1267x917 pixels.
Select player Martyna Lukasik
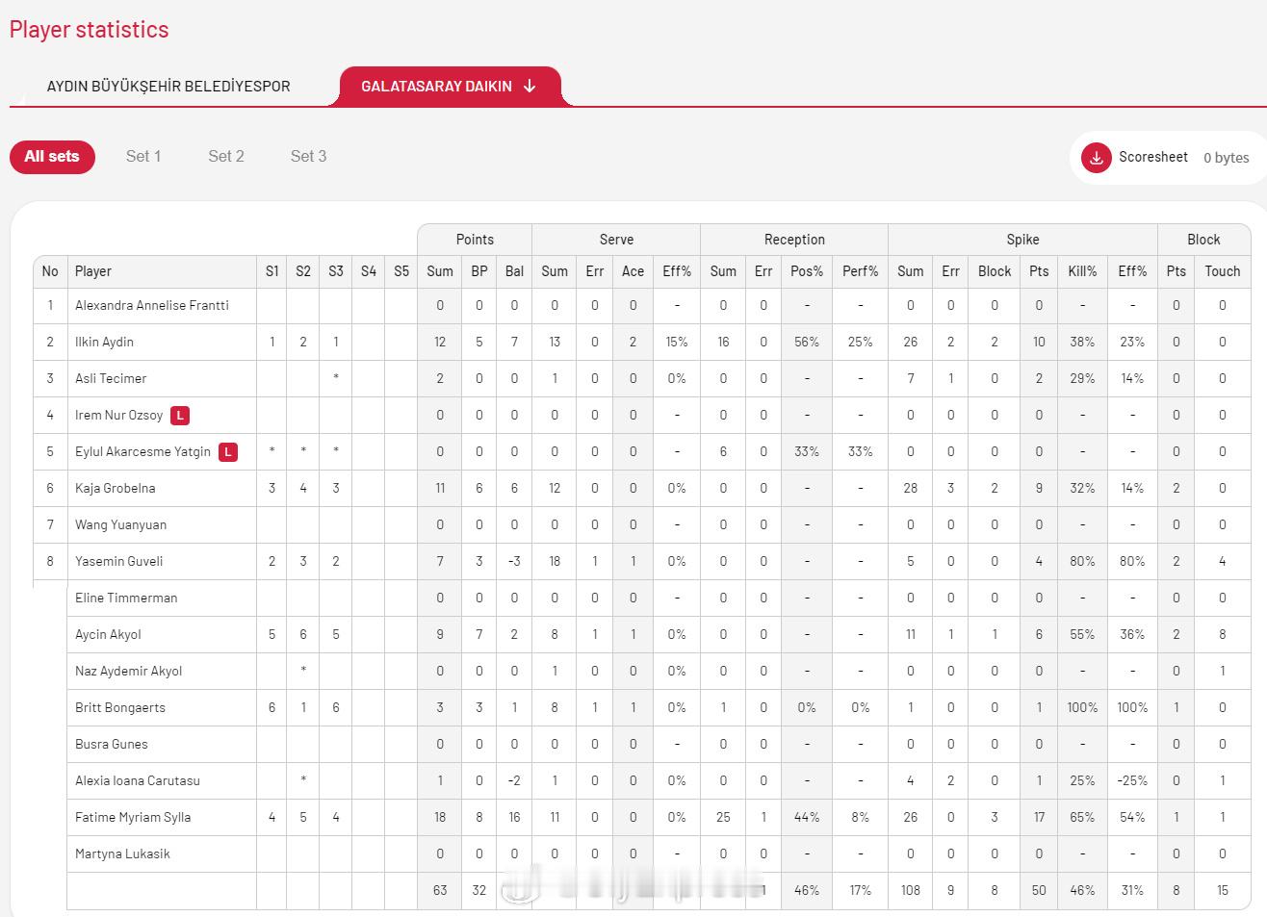(122, 853)
